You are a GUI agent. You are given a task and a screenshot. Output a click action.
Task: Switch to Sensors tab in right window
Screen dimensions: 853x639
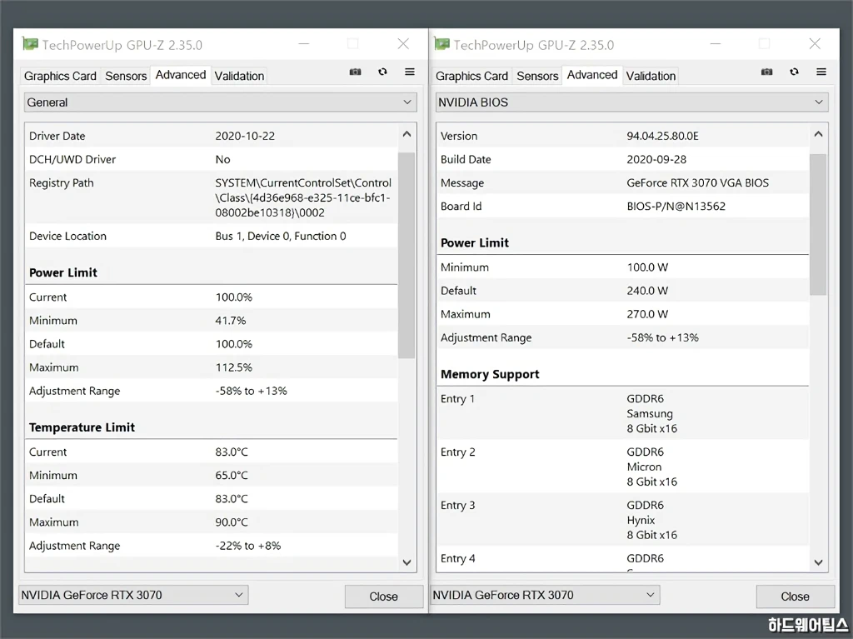point(537,76)
